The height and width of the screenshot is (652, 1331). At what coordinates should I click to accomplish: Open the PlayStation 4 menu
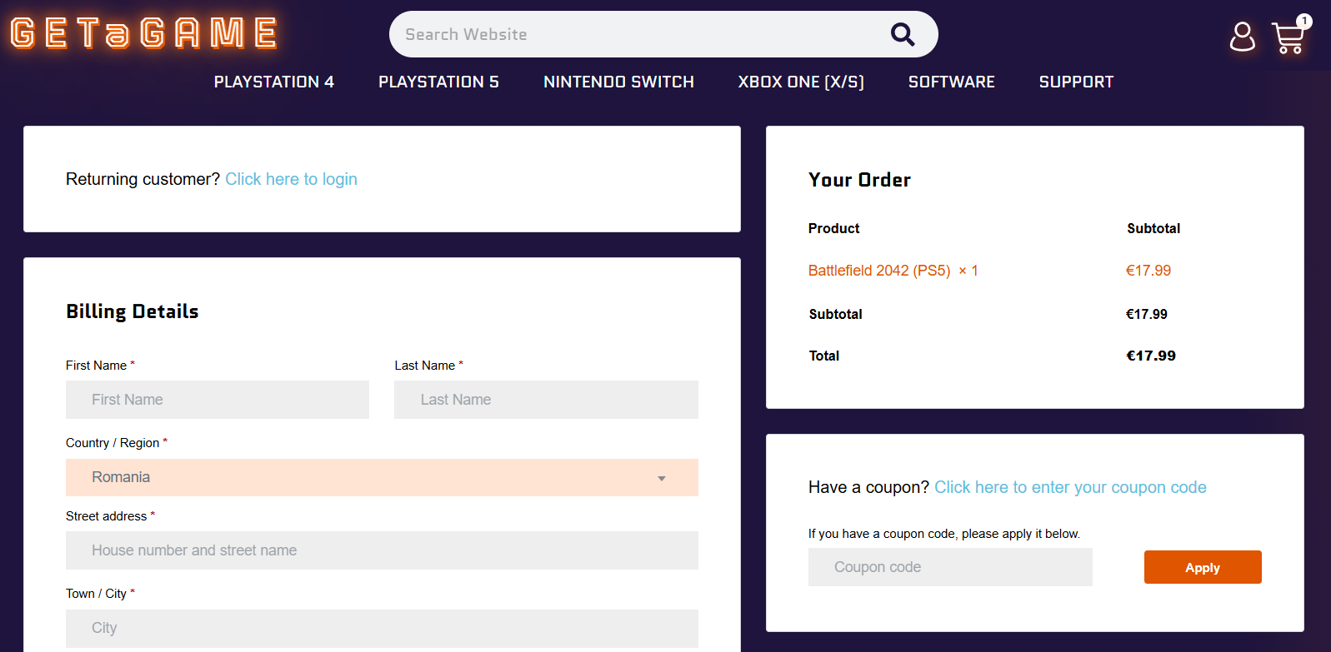pos(273,82)
